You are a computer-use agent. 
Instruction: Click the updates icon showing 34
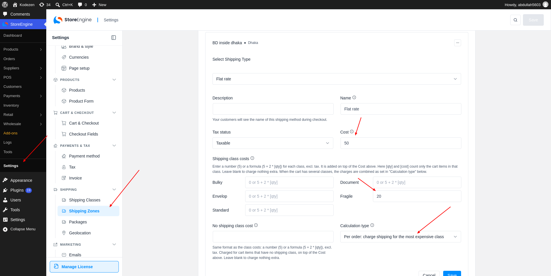pos(42,5)
